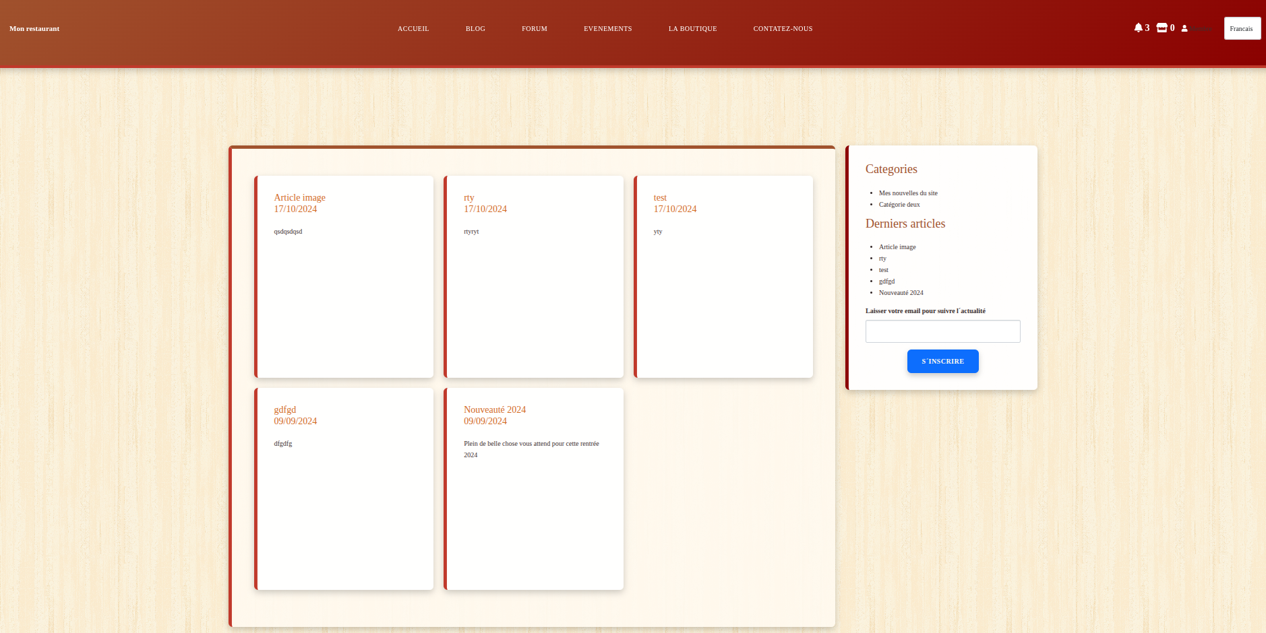Open the article titled Article image
Screen dimensions: 1266x633
pyautogui.click(x=299, y=197)
